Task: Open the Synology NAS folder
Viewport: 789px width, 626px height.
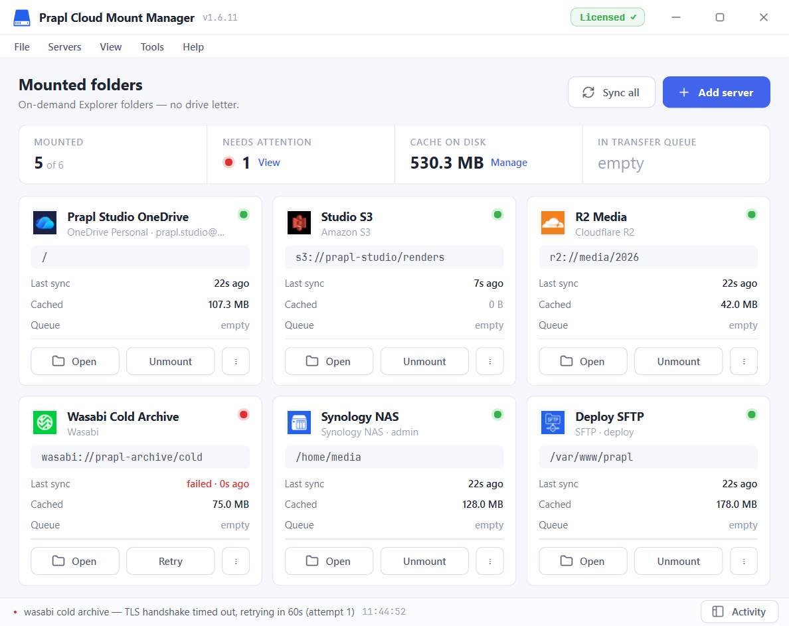Action: 329,561
